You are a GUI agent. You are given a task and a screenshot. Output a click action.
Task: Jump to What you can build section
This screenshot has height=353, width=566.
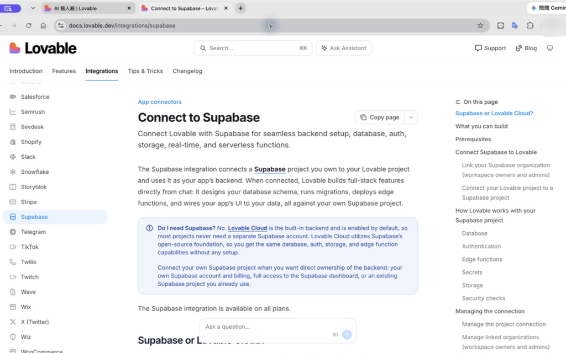(x=481, y=126)
